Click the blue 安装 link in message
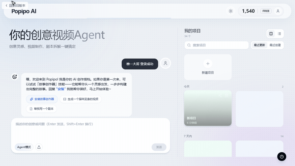 pos(61,89)
